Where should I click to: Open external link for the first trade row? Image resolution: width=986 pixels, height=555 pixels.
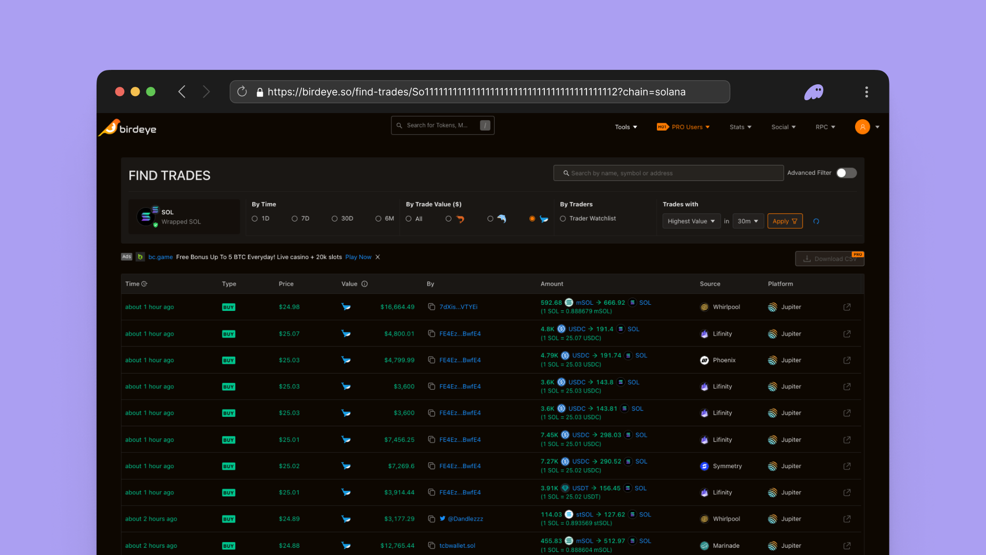pos(847,307)
